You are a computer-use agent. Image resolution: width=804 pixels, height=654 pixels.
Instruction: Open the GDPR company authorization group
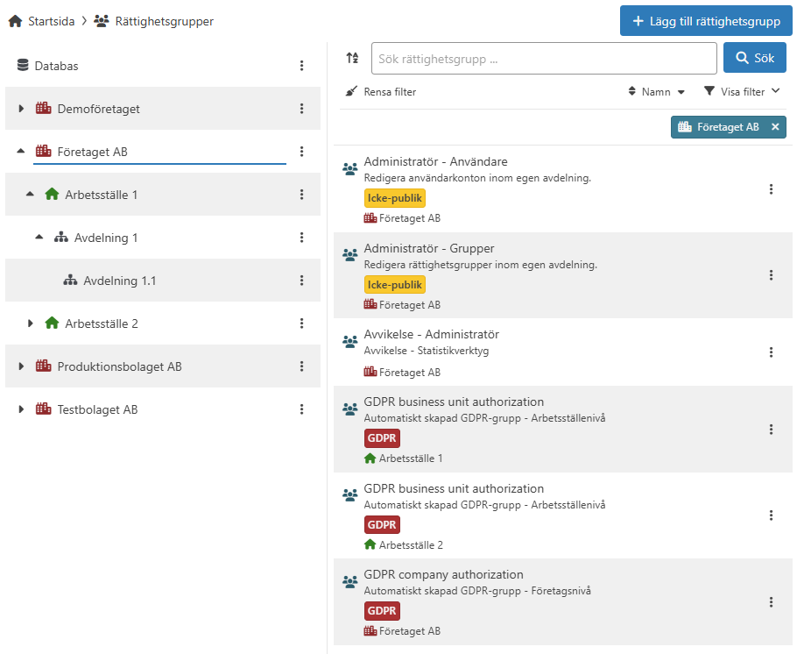coord(443,574)
